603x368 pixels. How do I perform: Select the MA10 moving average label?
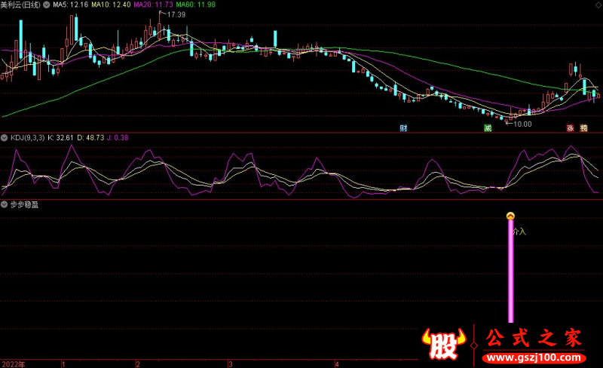point(112,5)
